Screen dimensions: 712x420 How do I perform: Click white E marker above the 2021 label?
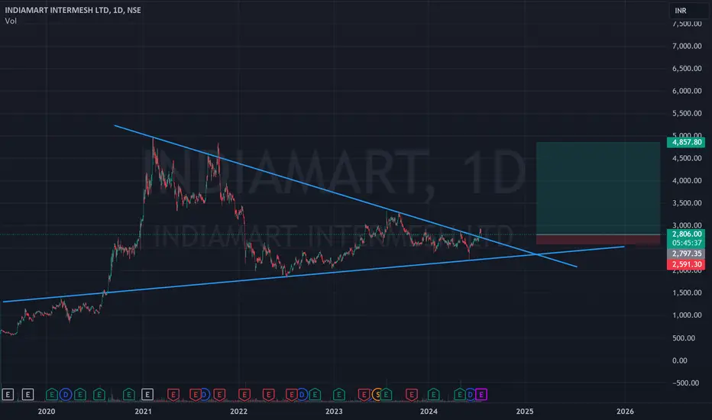tap(147, 395)
